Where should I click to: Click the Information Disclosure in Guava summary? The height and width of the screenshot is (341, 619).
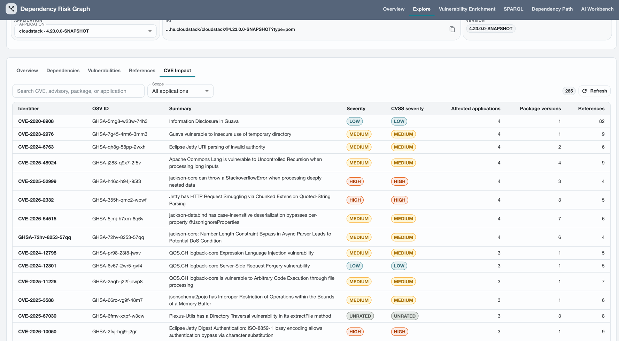(x=204, y=121)
